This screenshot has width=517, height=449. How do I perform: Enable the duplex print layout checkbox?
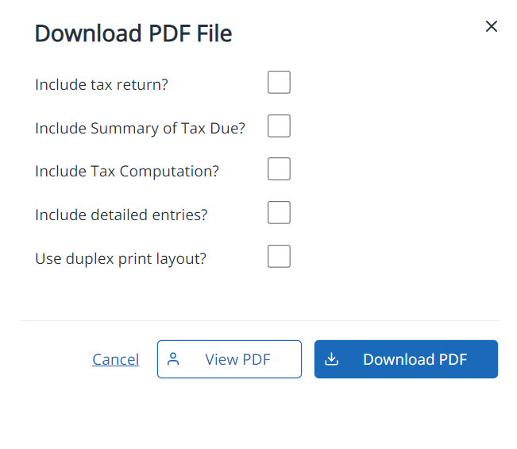279,257
